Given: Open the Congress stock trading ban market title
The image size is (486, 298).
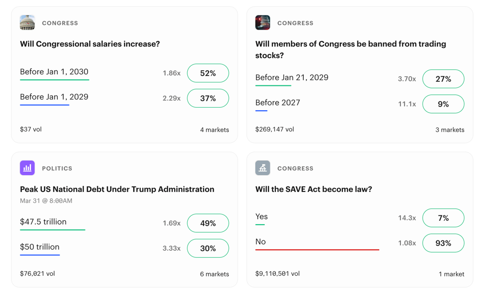Looking at the screenshot, I should click(x=350, y=49).
